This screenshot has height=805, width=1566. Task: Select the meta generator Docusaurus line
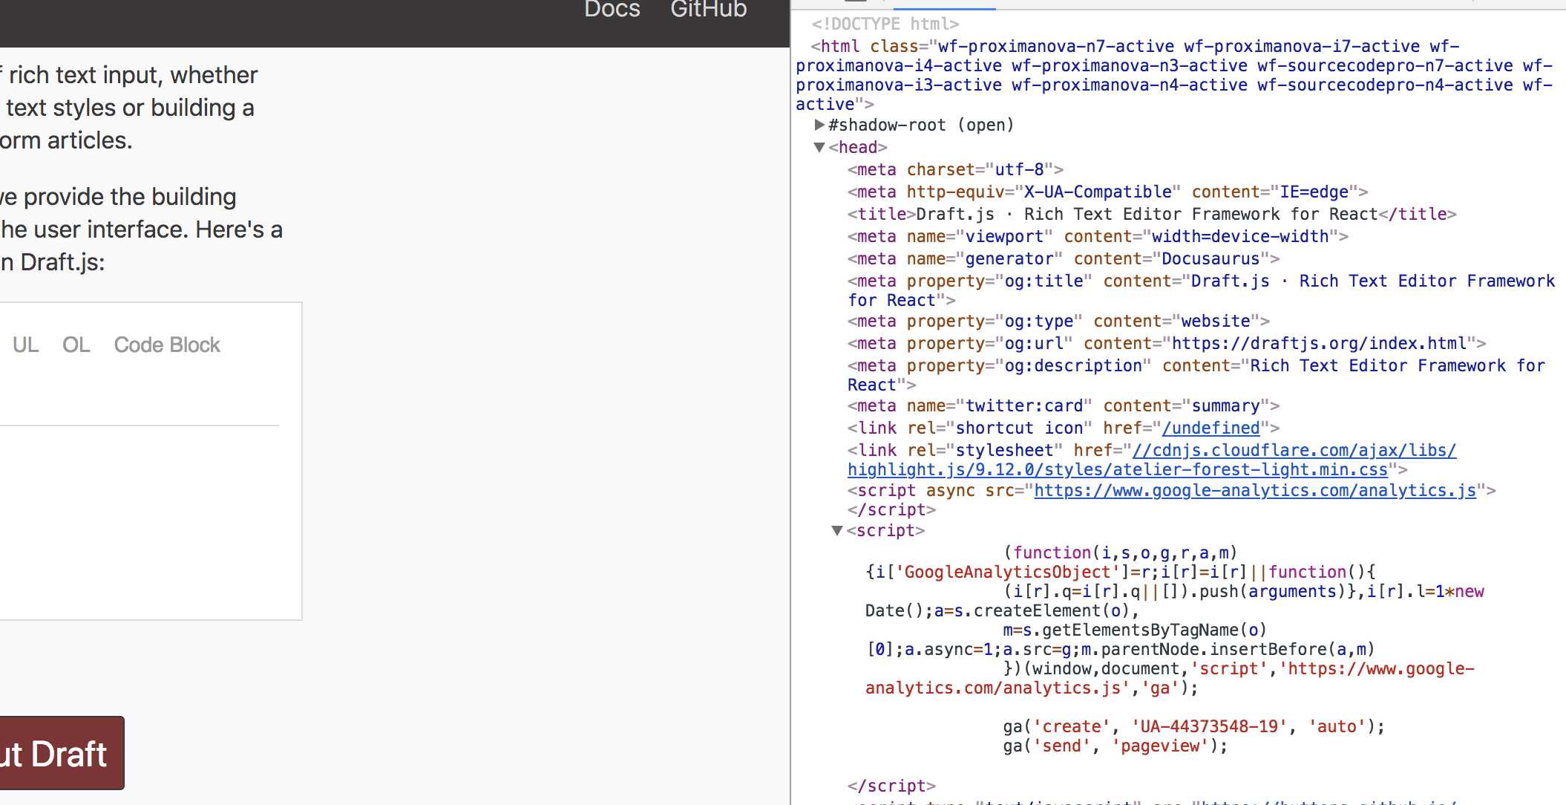[1064, 258]
